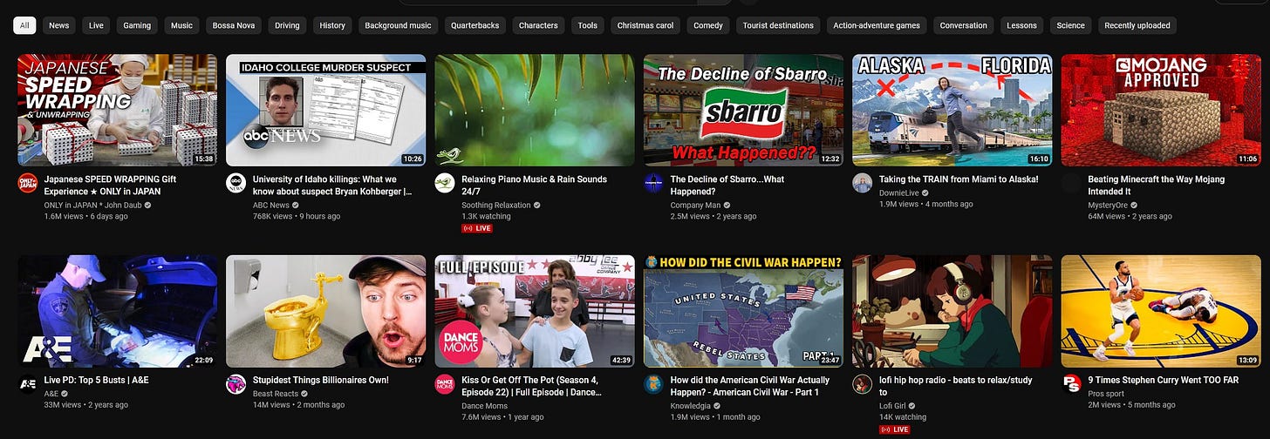1270x439 pixels.
Task: Open the Mojang Approved thumbnail
Action: pos(1162,110)
